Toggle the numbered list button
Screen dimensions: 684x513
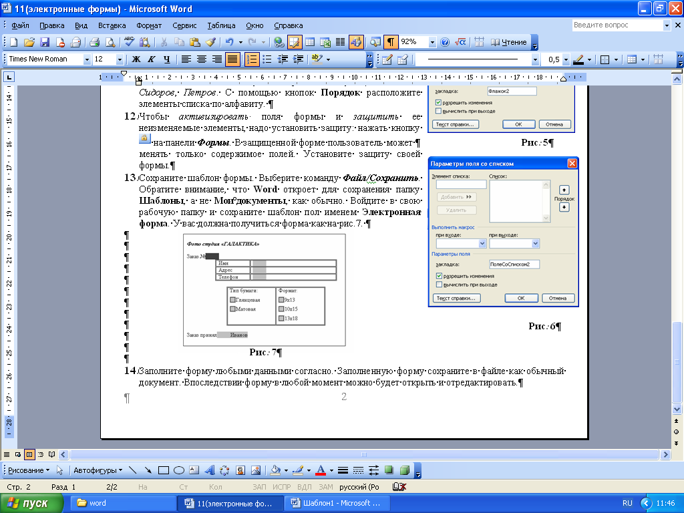click(x=252, y=59)
